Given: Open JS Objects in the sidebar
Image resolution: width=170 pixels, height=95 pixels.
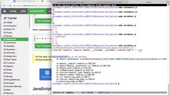Looking at the screenshot, I should [x=8, y=66].
